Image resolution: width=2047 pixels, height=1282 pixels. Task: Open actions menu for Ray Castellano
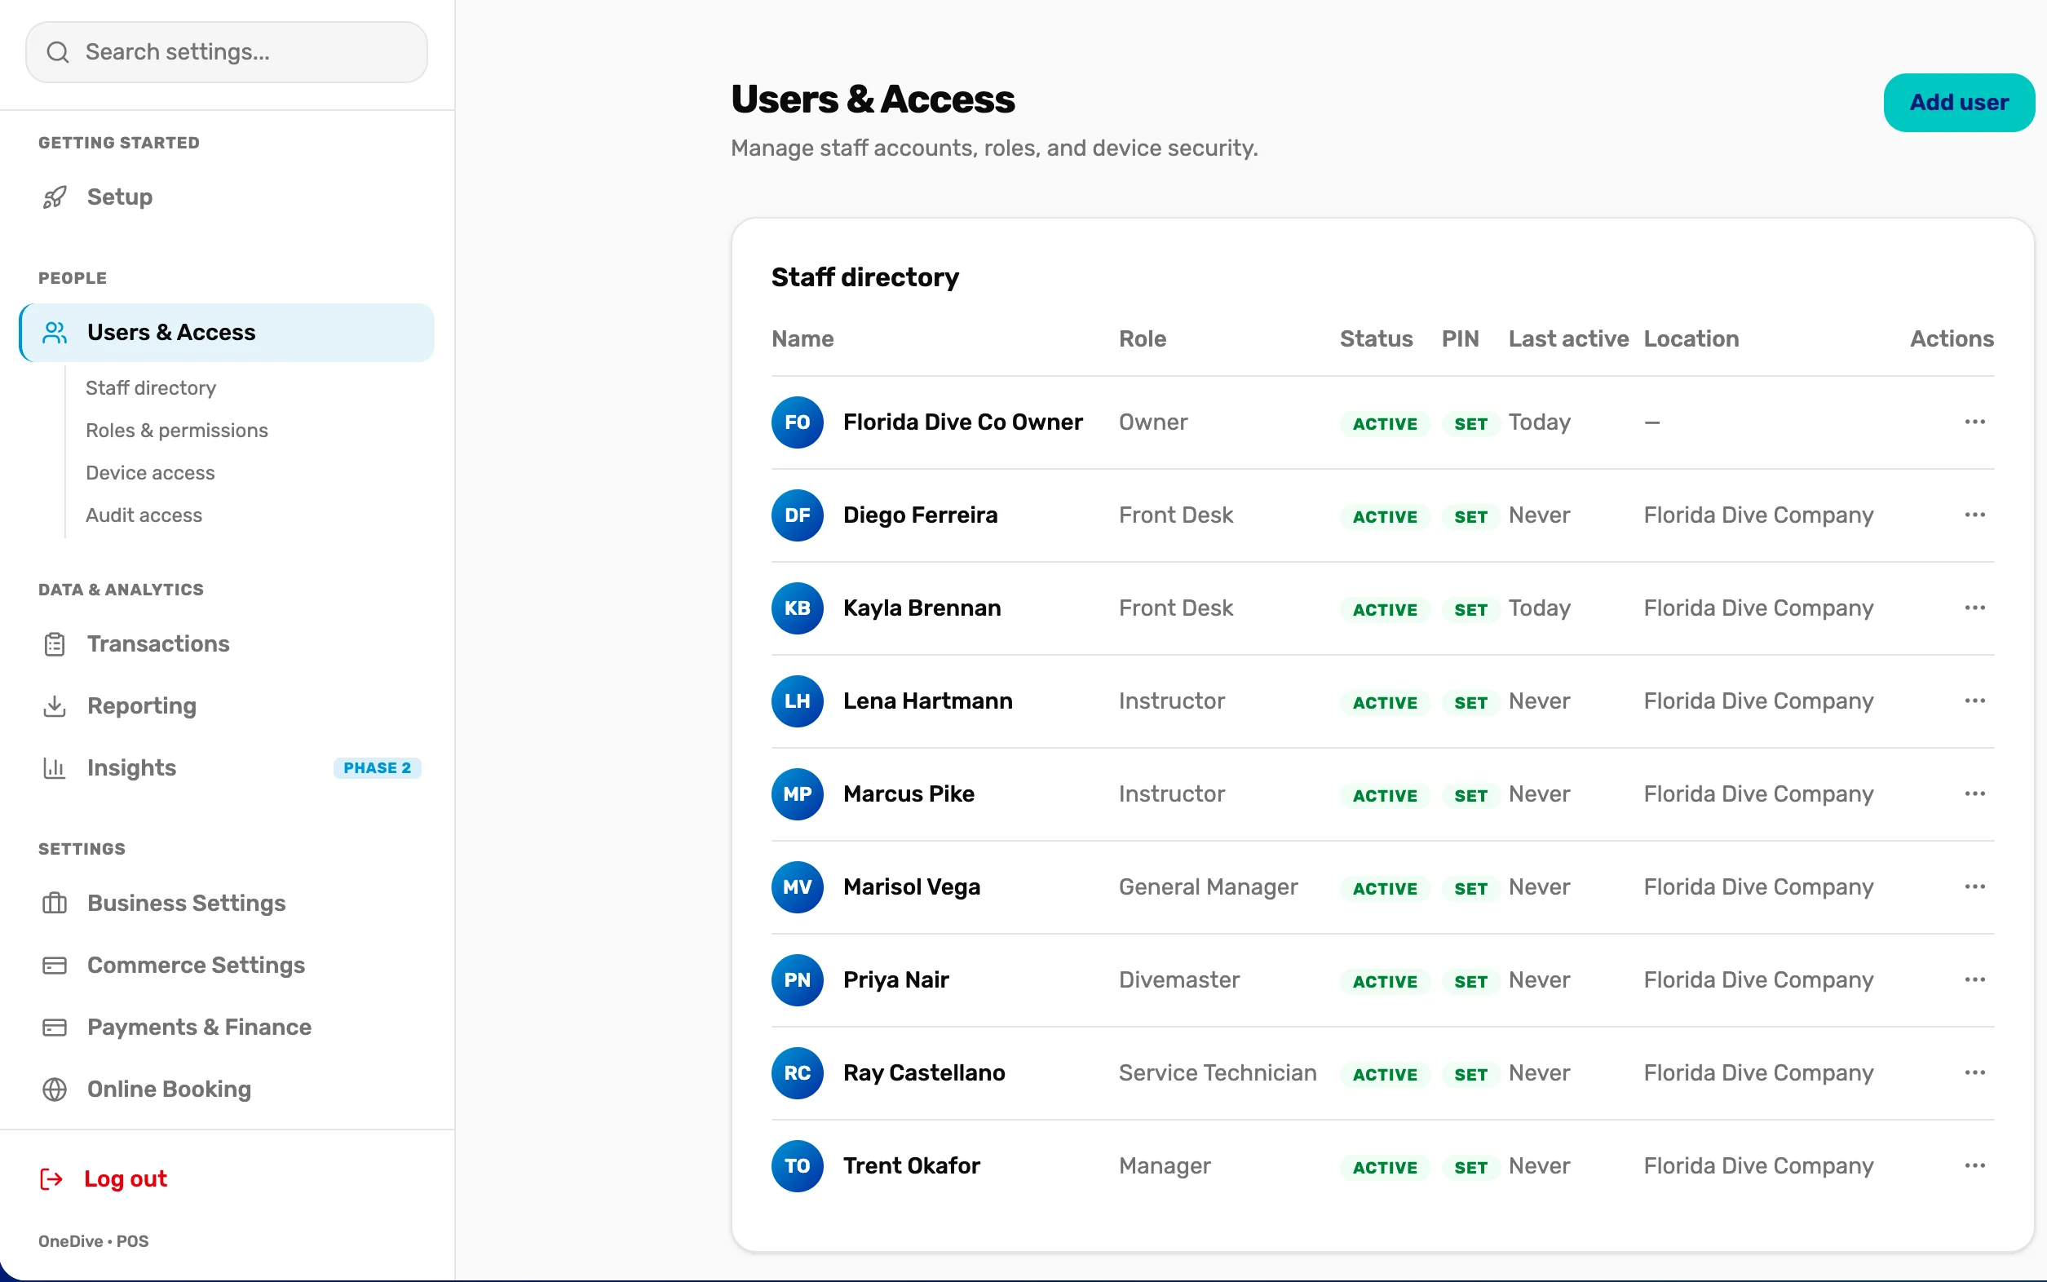click(1974, 1072)
